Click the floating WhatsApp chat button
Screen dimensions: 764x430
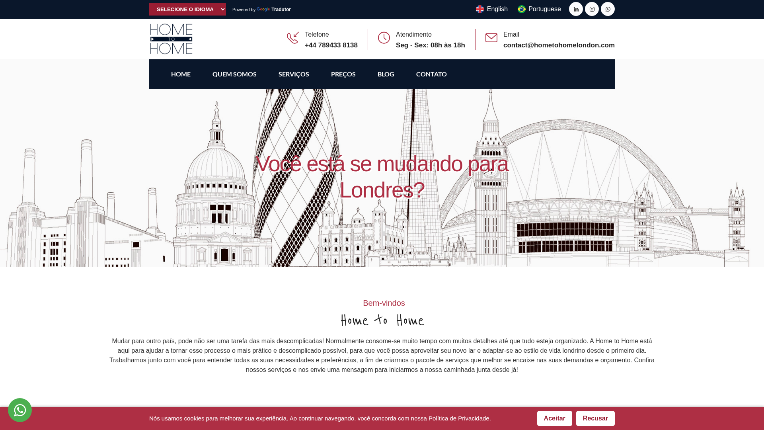click(x=19, y=410)
